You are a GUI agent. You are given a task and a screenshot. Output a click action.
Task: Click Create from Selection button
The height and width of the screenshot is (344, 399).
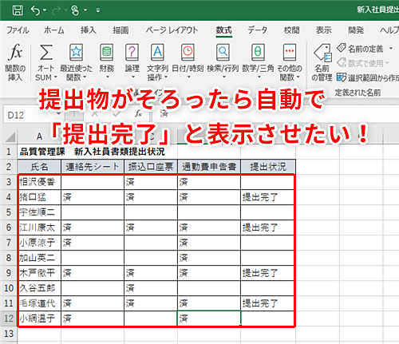(x=368, y=77)
